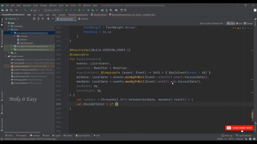Click FreezedRowAndColumn breadcrumb
Image resolution: width=257 pixels, height=144 pixels.
tap(13, 15)
